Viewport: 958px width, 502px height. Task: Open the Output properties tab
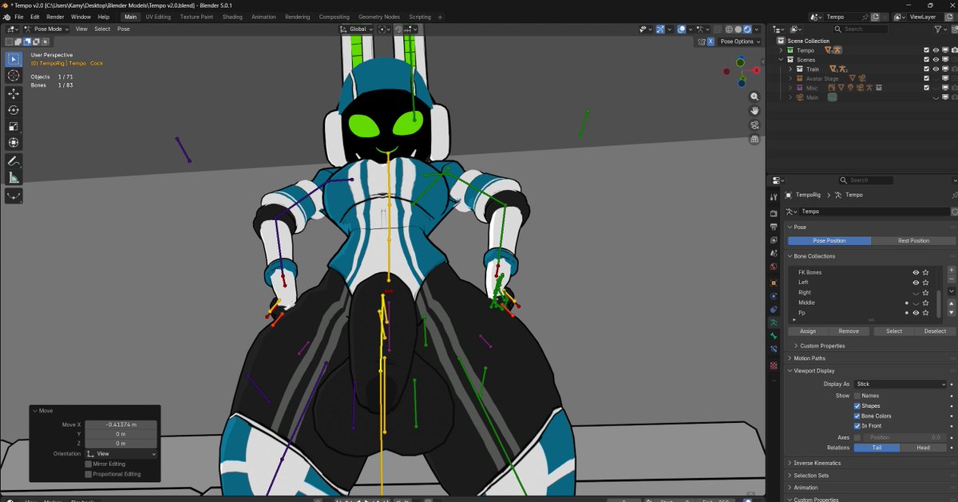pyautogui.click(x=773, y=227)
